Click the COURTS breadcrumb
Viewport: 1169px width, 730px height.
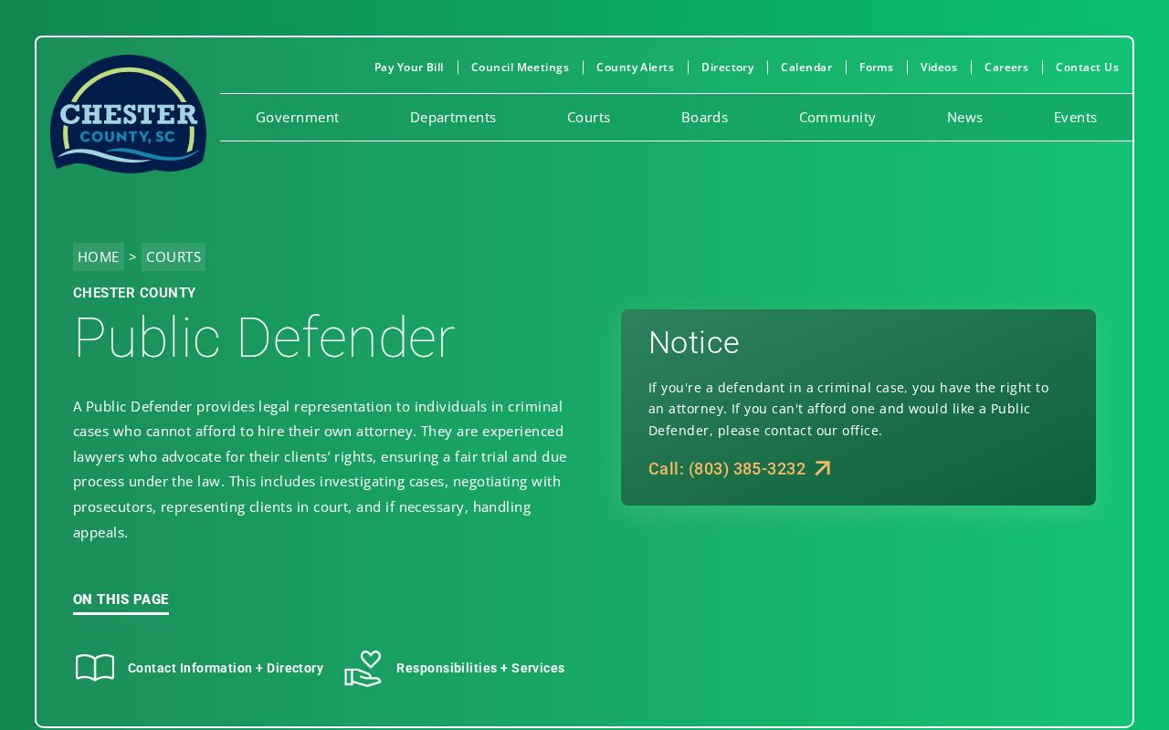174,257
